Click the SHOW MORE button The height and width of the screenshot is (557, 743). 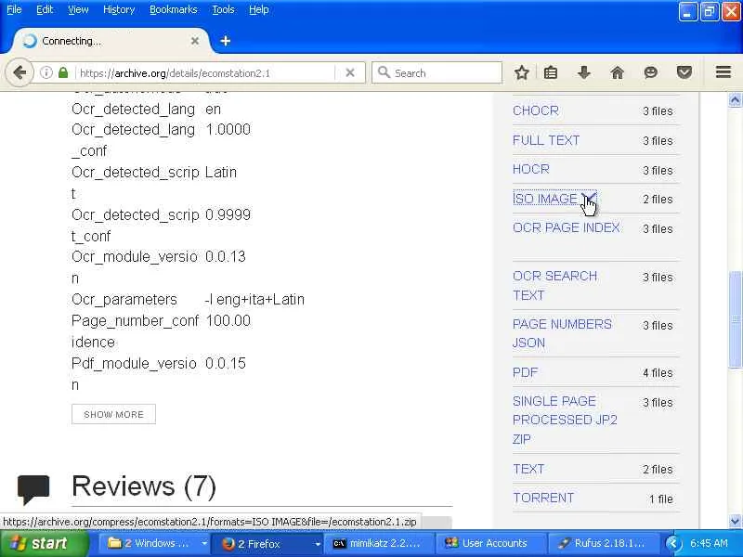[x=113, y=414]
